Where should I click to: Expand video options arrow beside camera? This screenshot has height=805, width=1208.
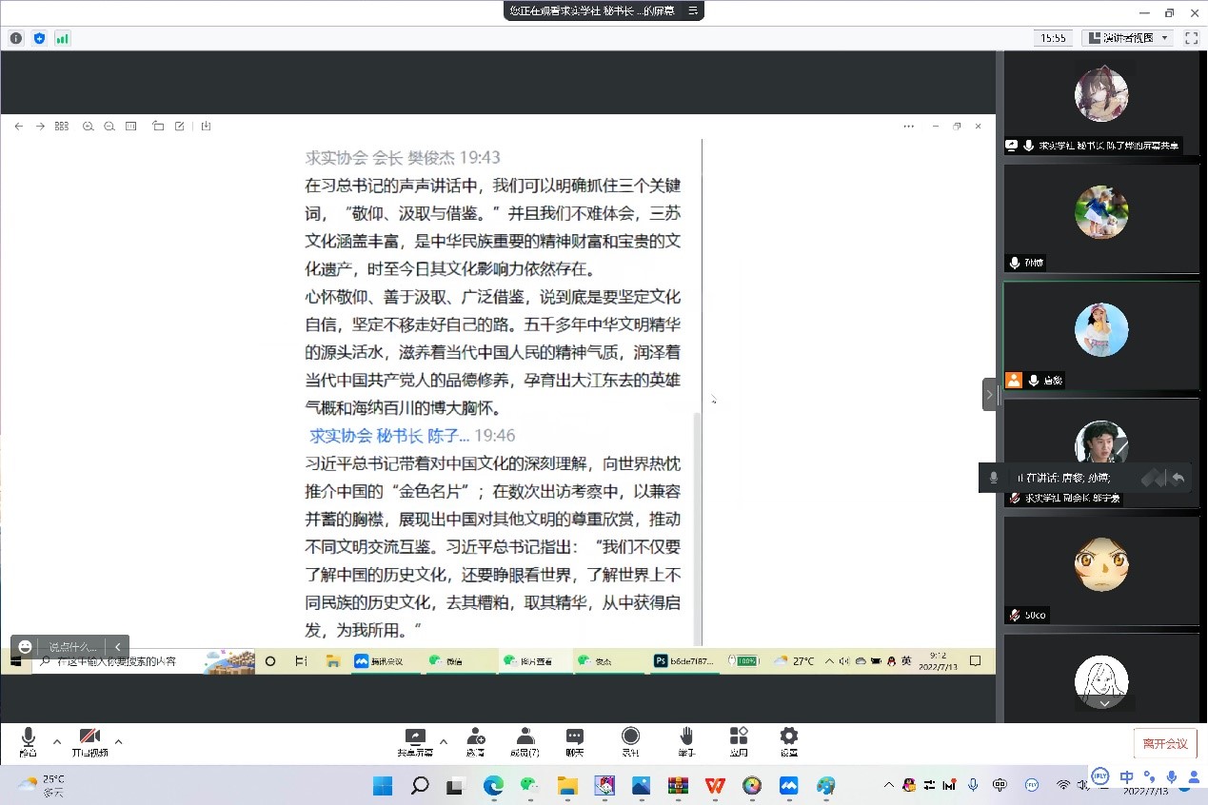point(118,741)
